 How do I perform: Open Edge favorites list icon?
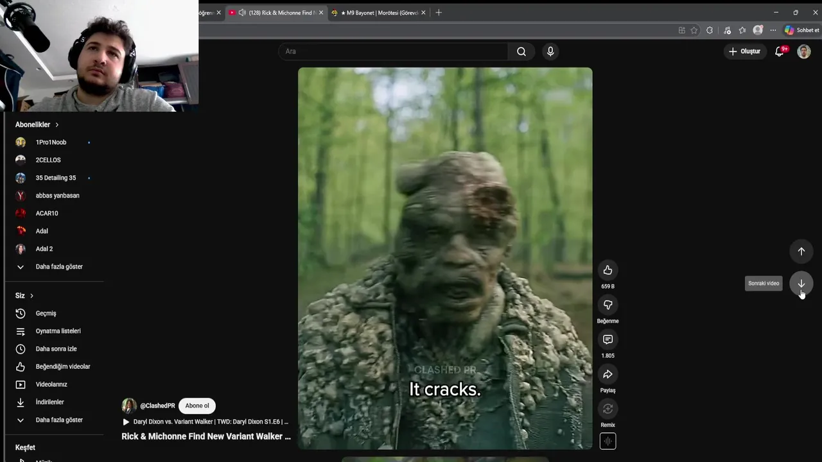point(742,30)
